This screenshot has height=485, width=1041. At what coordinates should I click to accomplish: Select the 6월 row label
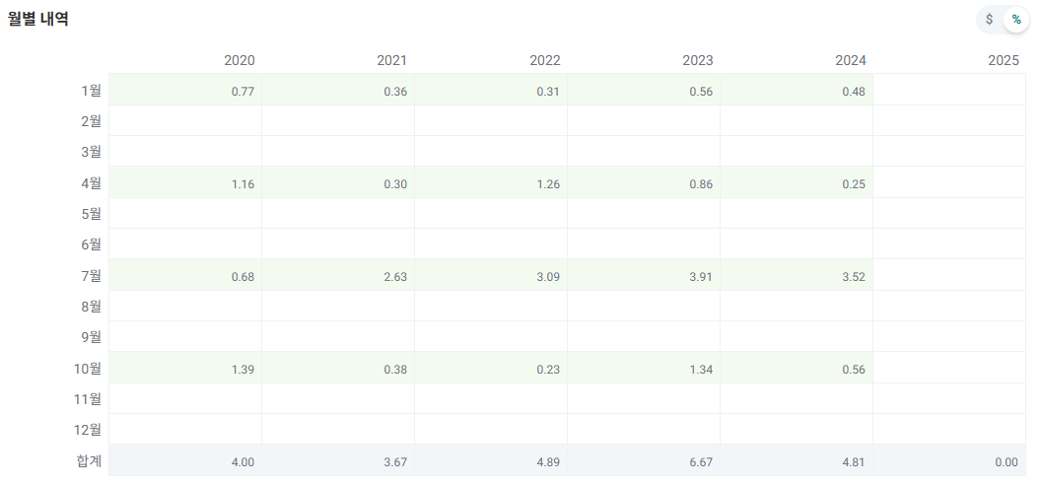91,244
